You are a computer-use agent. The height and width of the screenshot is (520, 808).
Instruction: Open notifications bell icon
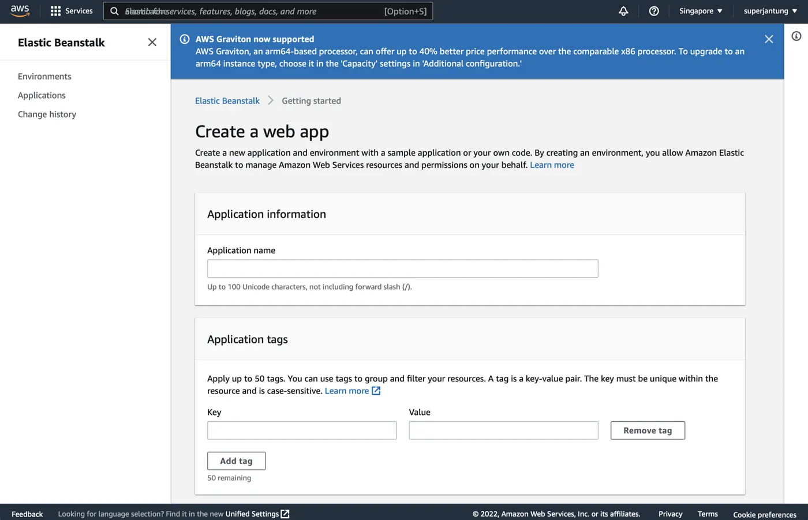[x=623, y=11]
